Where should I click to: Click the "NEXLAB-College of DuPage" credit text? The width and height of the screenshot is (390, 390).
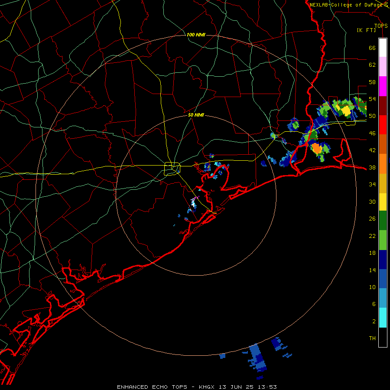(347, 5)
